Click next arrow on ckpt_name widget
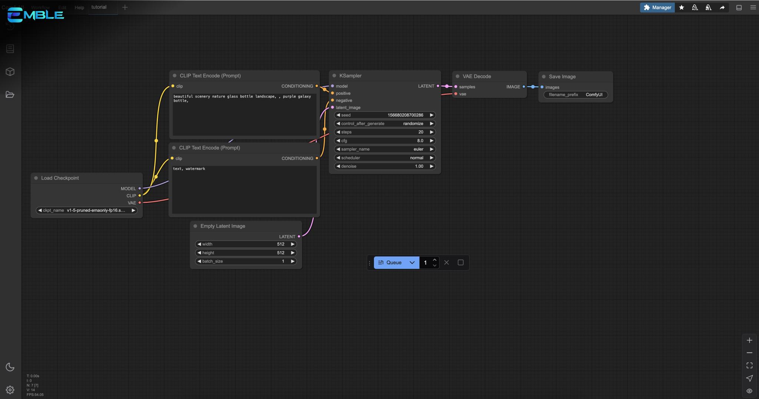The height and width of the screenshot is (399, 759). click(x=133, y=210)
